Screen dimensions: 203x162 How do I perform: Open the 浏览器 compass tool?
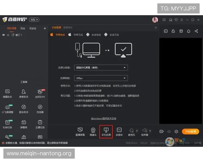tap(40, 109)
